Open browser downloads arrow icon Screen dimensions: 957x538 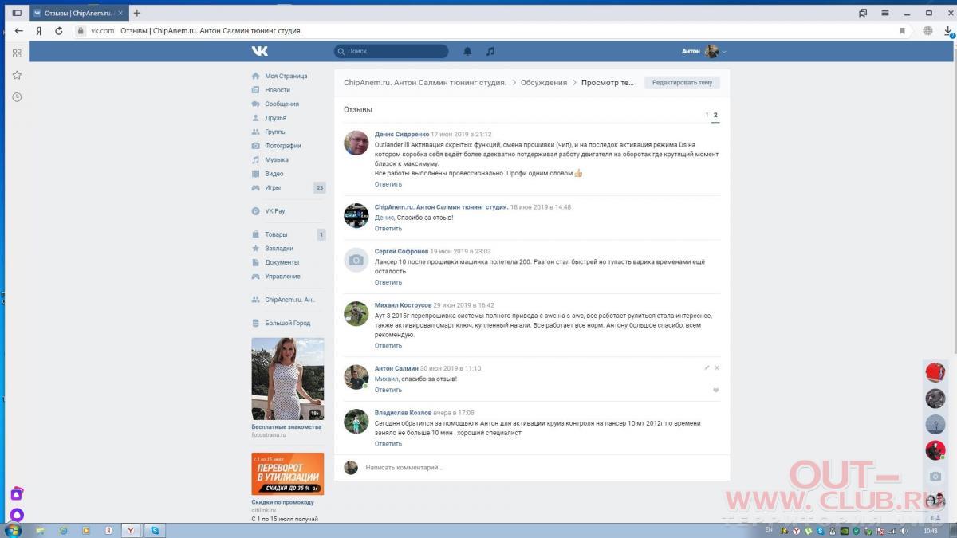point(949,31)
